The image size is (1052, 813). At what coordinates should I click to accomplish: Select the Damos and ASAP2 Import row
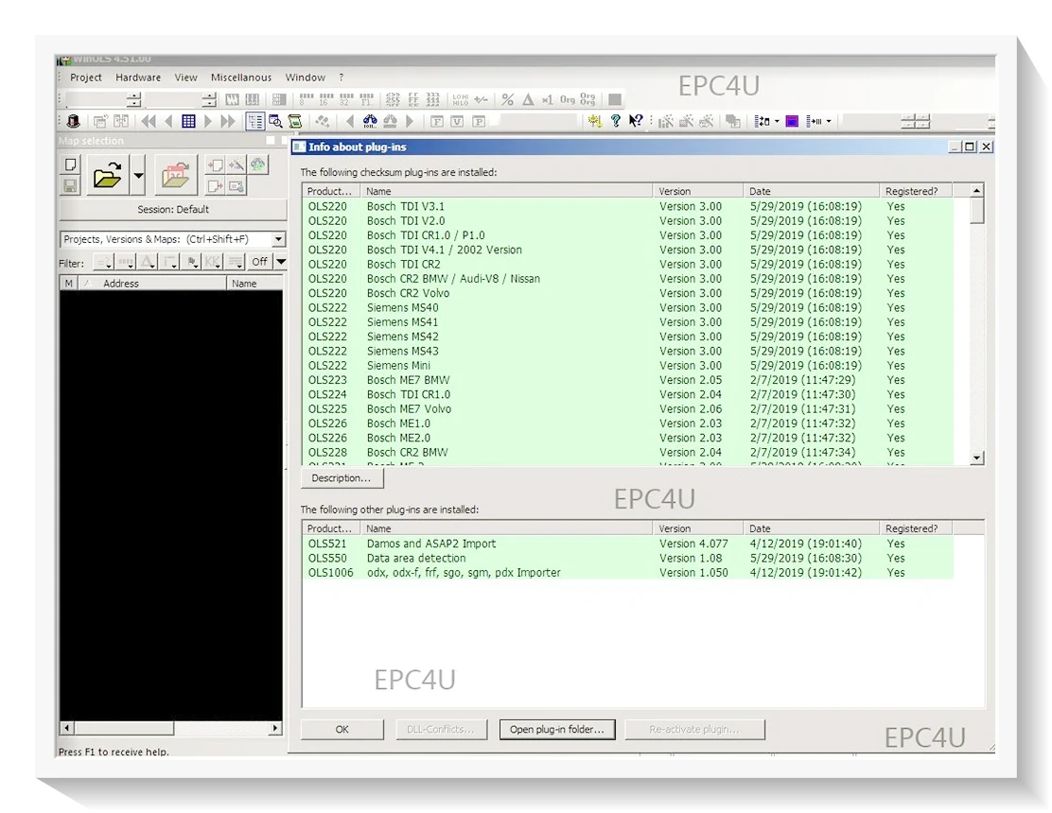[627, 544]
